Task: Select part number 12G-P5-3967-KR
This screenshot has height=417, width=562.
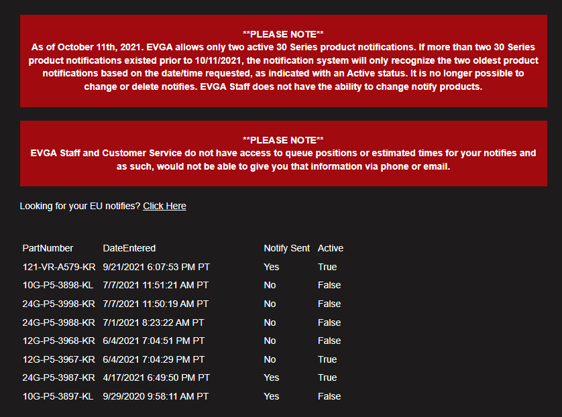Action: pyautogui.click(x=58, y=359)
